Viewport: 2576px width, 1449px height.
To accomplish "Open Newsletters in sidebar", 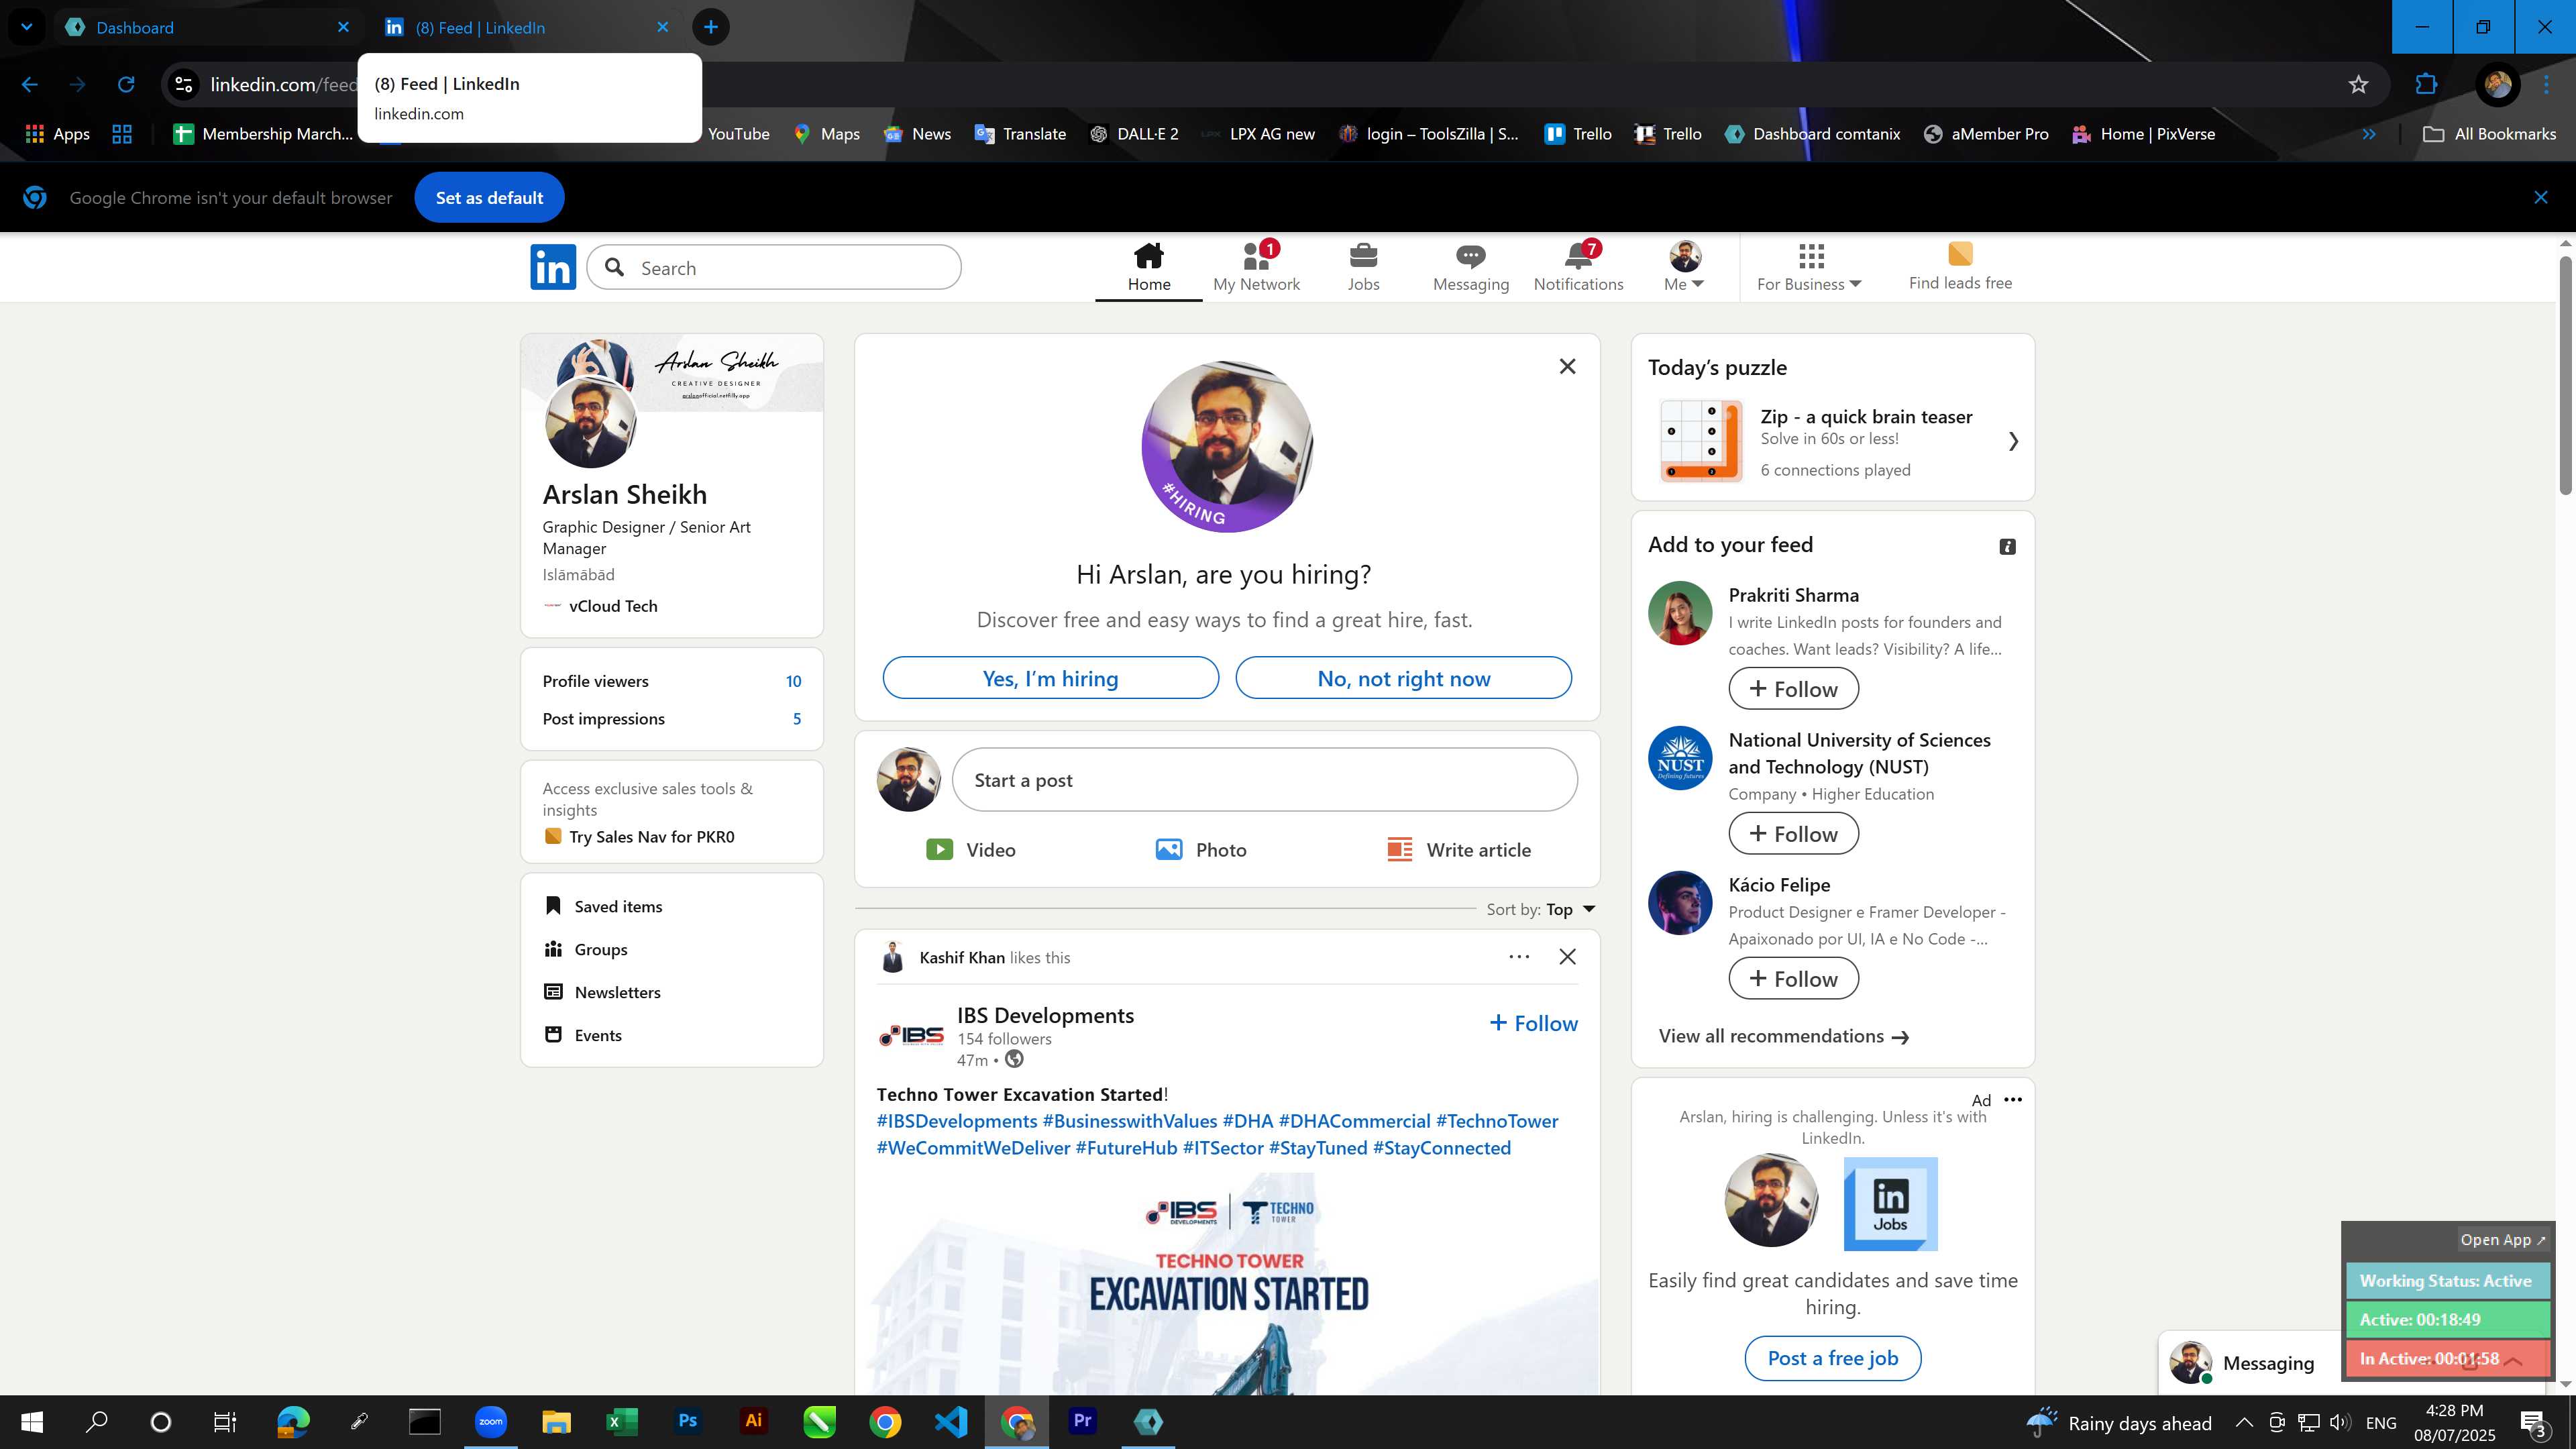I will click(602, 992).
